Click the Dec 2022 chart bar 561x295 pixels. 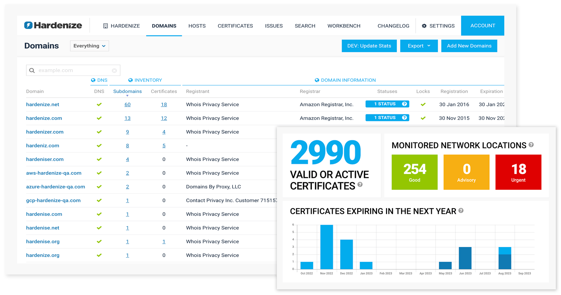click(346, 254)
